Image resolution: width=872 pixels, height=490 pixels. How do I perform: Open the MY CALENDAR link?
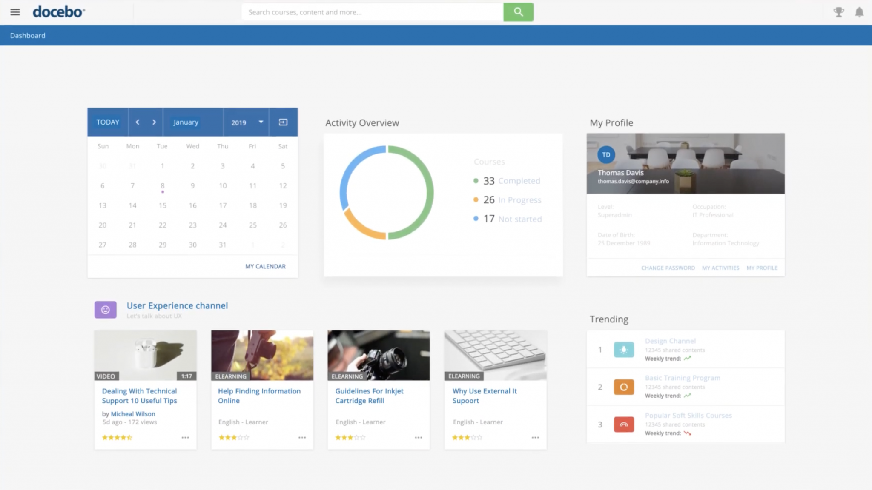pos(265,266)
